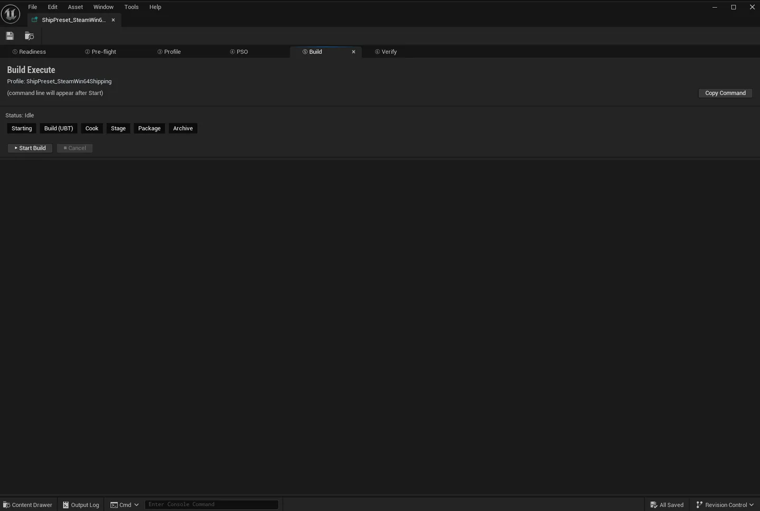
Task: Click the Starting stage chip
Action: point(22,128)
